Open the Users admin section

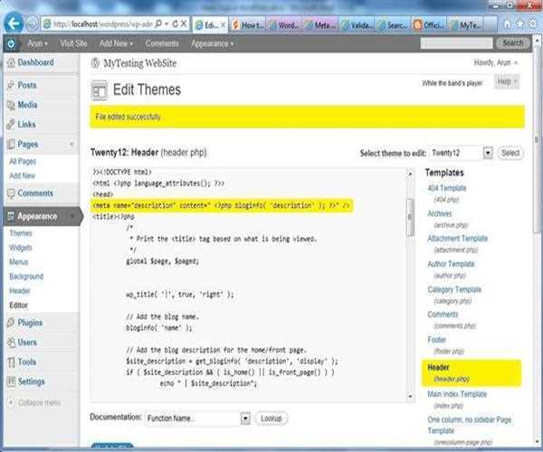point(27,343)
